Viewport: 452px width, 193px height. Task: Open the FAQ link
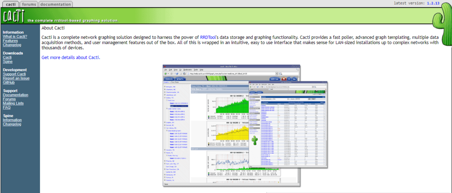pos(7,107)
